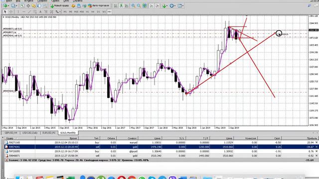Select the text label T tool
The height and width of the screenshot is (179, 319).
(46, 12)
